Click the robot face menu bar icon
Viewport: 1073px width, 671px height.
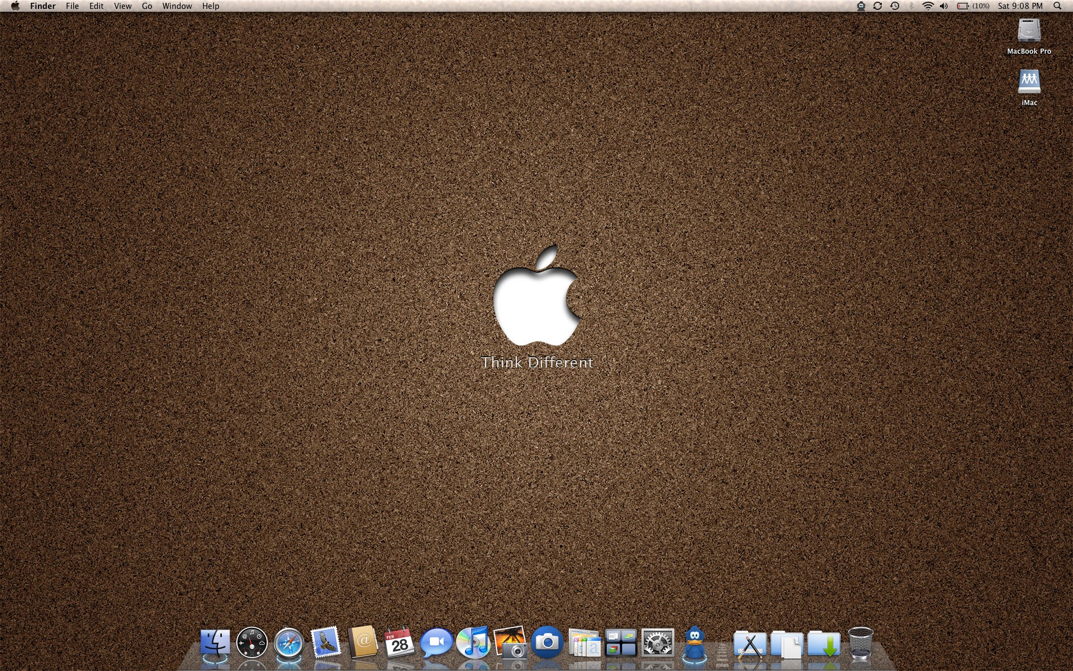tap(861, 6)
